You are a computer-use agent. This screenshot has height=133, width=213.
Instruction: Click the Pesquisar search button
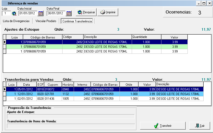click(86, 12)
